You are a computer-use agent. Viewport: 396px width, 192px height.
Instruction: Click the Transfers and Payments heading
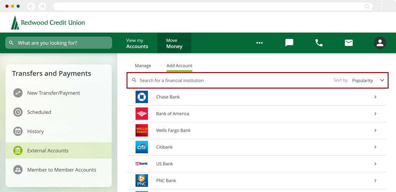(x=52, y=74)
